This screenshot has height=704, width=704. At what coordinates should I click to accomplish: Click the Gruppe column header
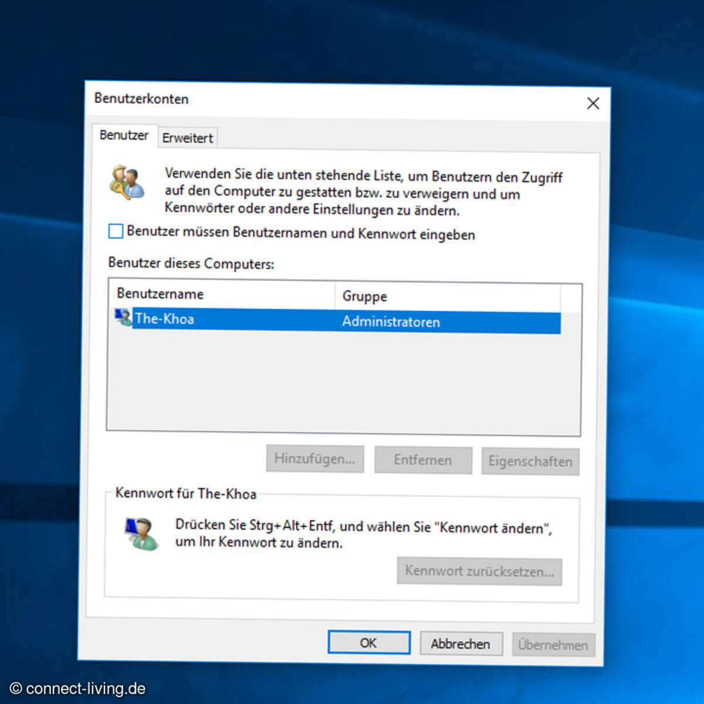(x=364, y=296)
